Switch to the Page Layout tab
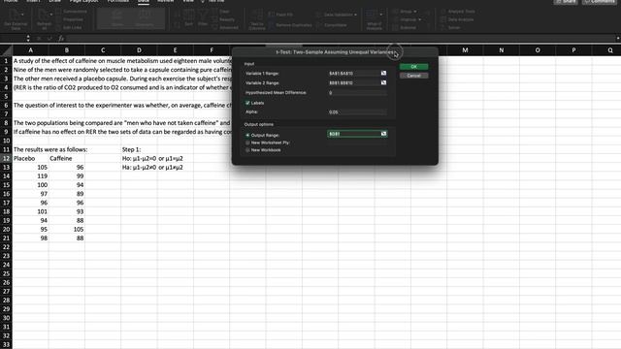This screenshot has height=349, width=621. [84, 1]
